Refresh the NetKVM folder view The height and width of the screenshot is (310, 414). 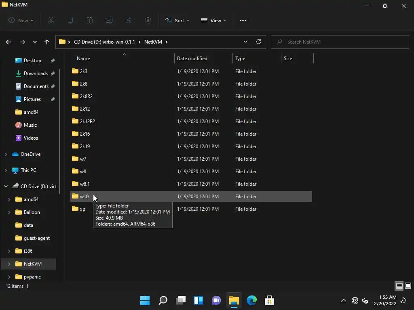(x=259, y=42)
